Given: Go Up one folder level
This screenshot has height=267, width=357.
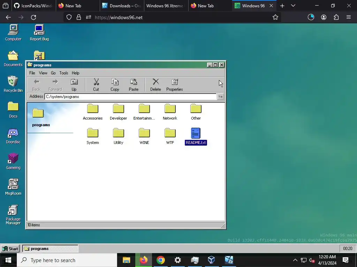Looking at the screenshot, I should click(x=74, y=85).
